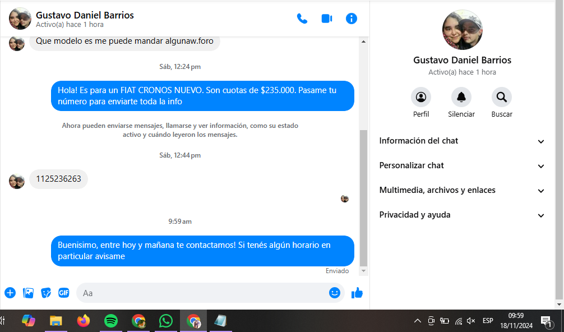Expand Personalizar chat section
Viewport: 564px width, 332px height.
(x=461, y=165)
